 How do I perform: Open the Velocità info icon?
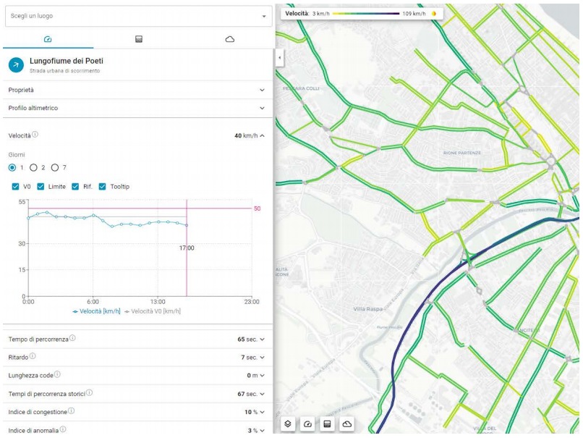click(x=35, y=135)
